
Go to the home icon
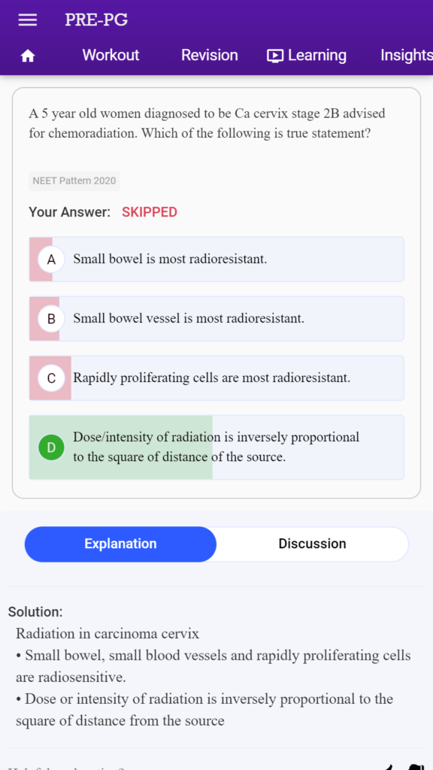tap(28, 56)
